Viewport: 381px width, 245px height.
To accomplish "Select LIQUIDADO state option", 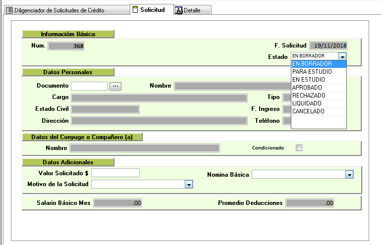I will coord(307,103).
